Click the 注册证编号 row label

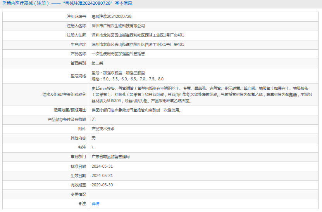pos(76,16)
